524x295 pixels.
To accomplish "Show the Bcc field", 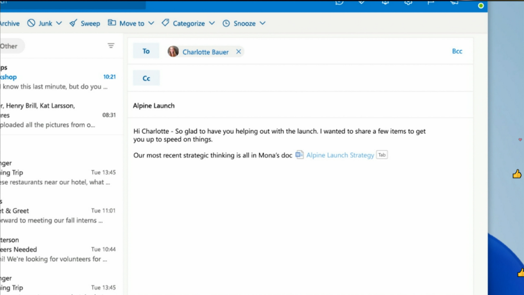I will click(457, 51).
